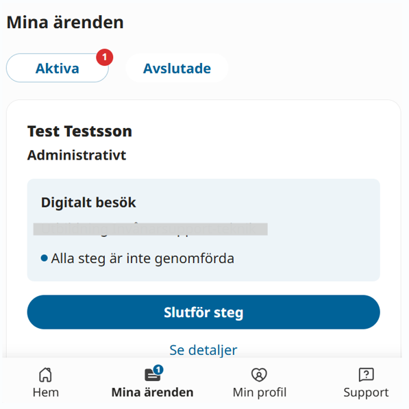Select the Min profil navigation label
Viewport: 409px width, 409px height.
coord(260,393)
